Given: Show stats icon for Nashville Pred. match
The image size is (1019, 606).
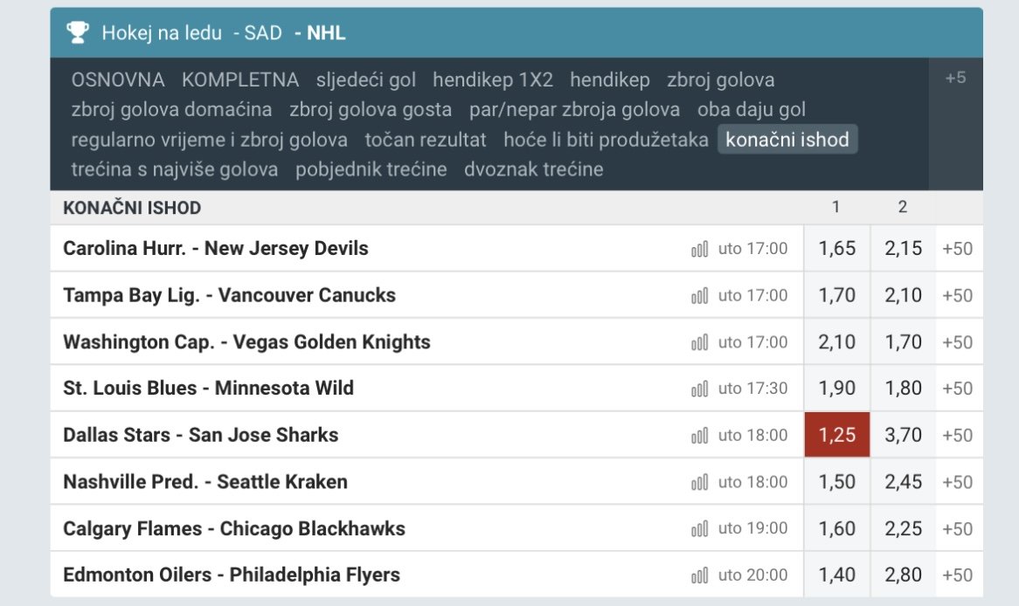Looking at the screenshot, I should (x=699, y=482).
